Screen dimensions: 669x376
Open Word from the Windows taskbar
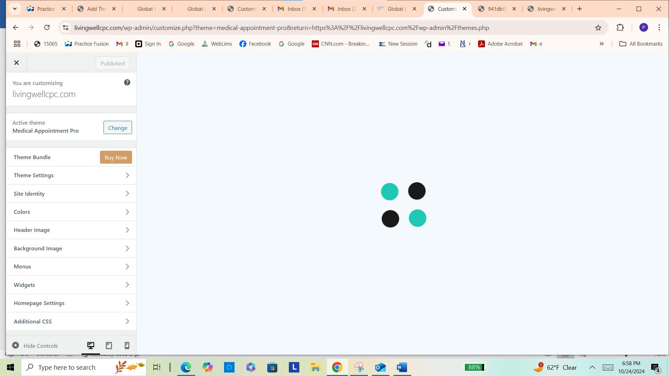click(402, 367)
